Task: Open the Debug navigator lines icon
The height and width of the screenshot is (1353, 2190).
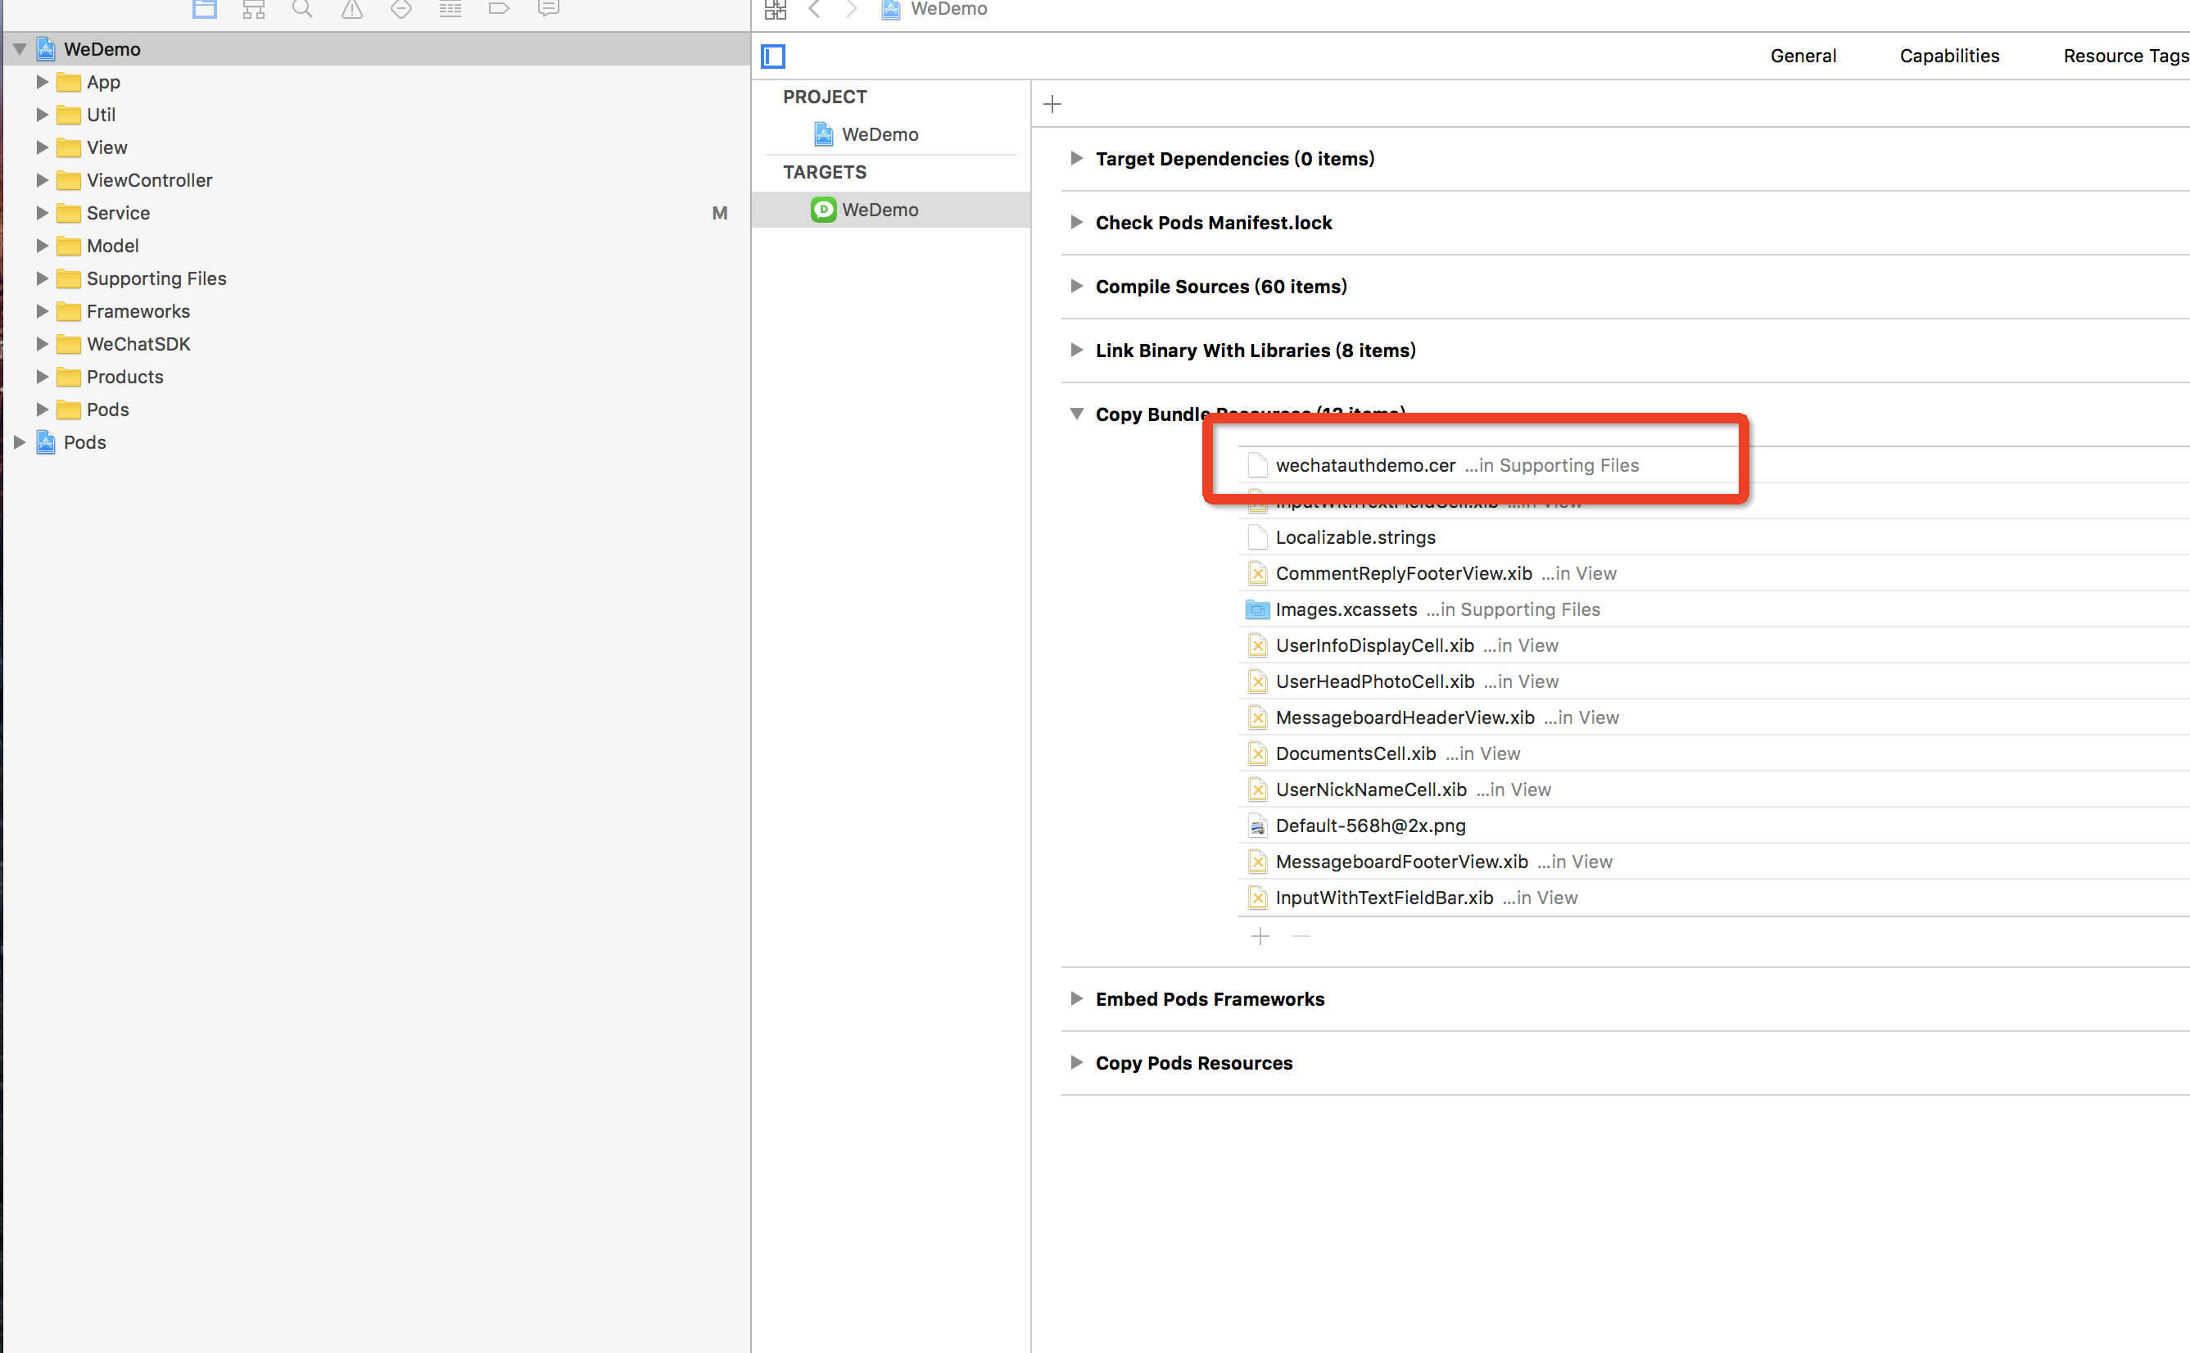Action: 450,10
